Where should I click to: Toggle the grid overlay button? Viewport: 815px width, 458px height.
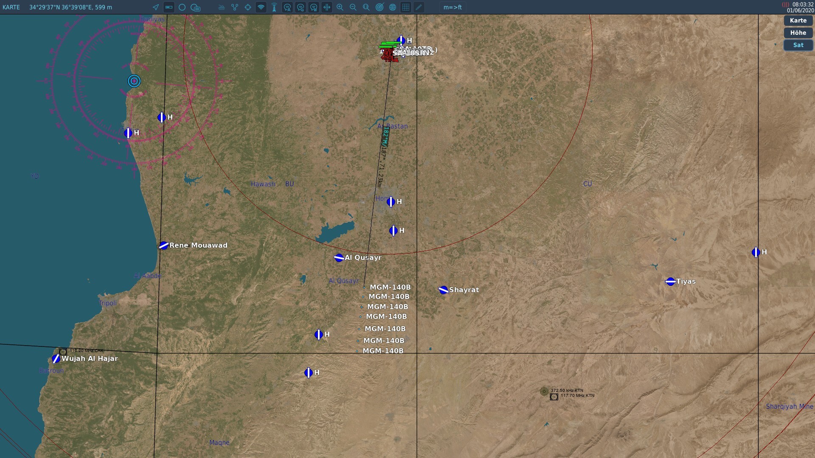point(406,7)
